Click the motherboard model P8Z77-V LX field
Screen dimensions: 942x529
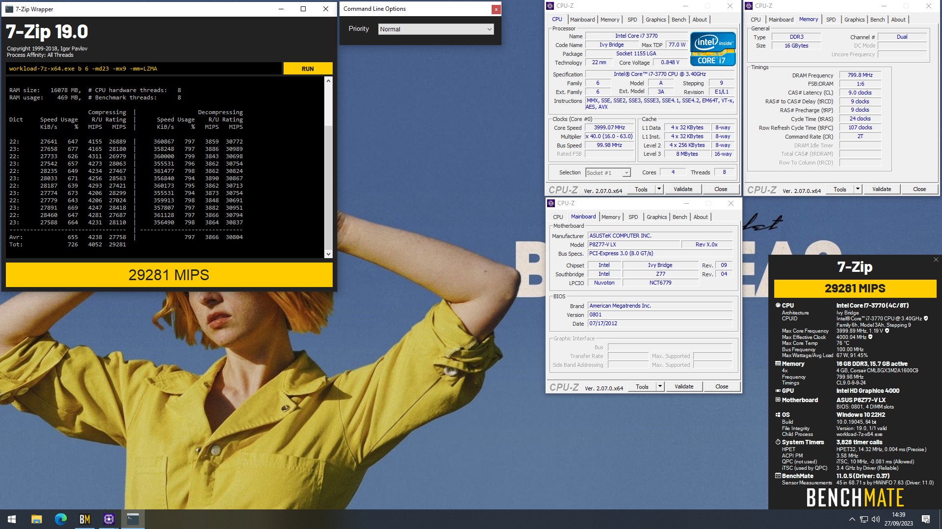click(x=634, y=245)
